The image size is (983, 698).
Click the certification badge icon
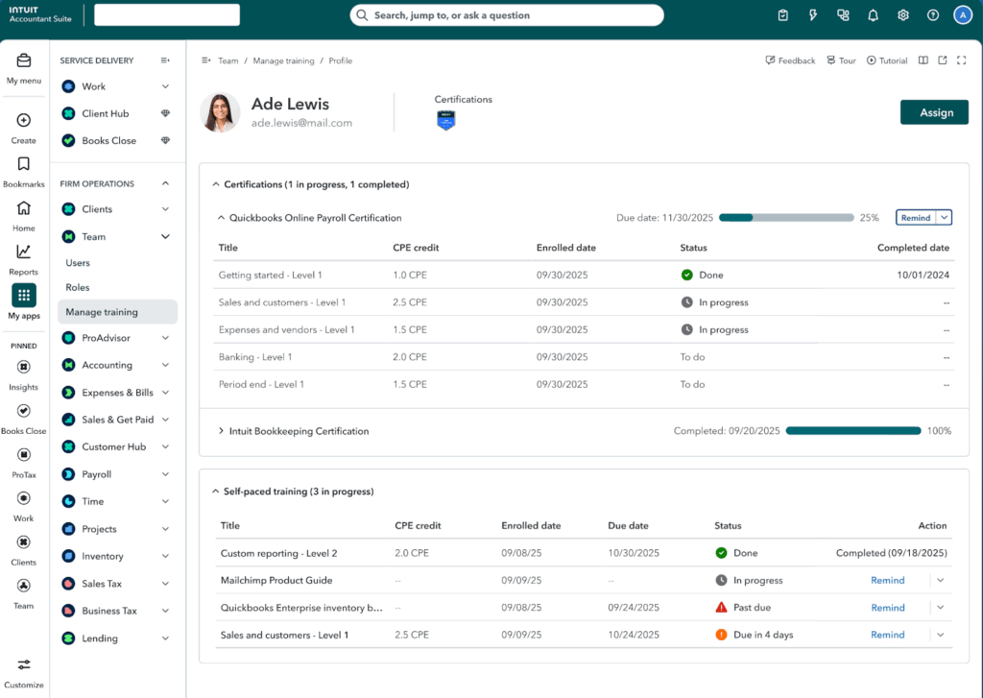pyautogui.click(x=445, y=121)
